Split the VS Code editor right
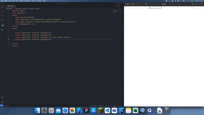This screenshot has height=115, width=204. tap(119, 6)
